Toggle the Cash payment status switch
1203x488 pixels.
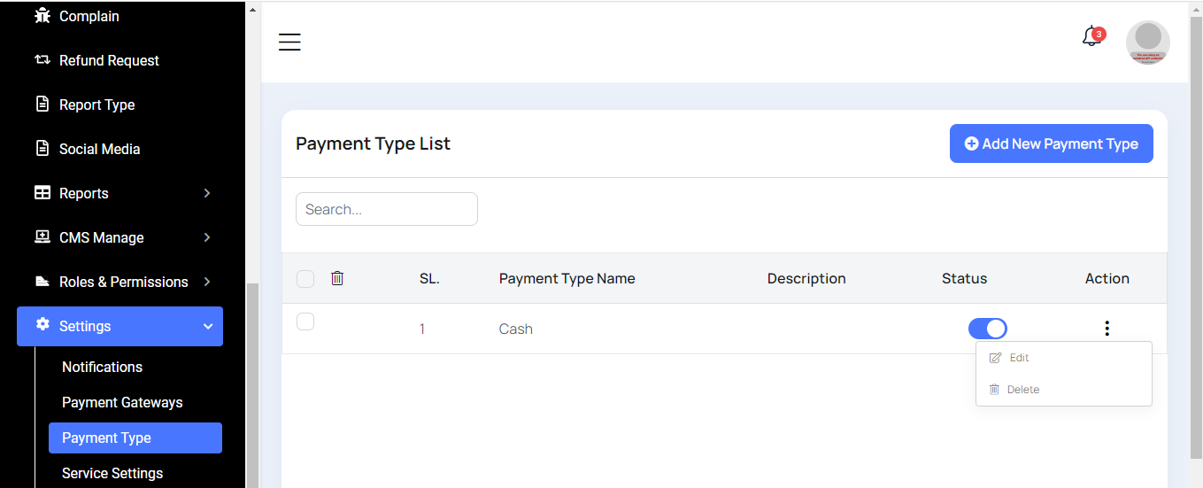(987, 329)
